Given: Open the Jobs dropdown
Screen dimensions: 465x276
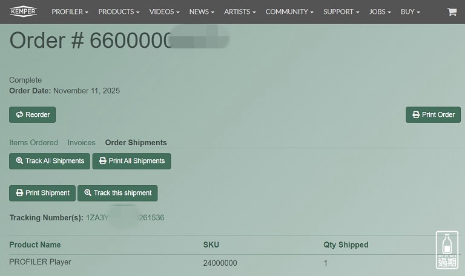Looking at the screenshot, I should coord(380,12).
